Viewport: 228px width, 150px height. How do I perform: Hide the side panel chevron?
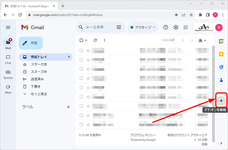pyautogui.click(x=221, y=143)
